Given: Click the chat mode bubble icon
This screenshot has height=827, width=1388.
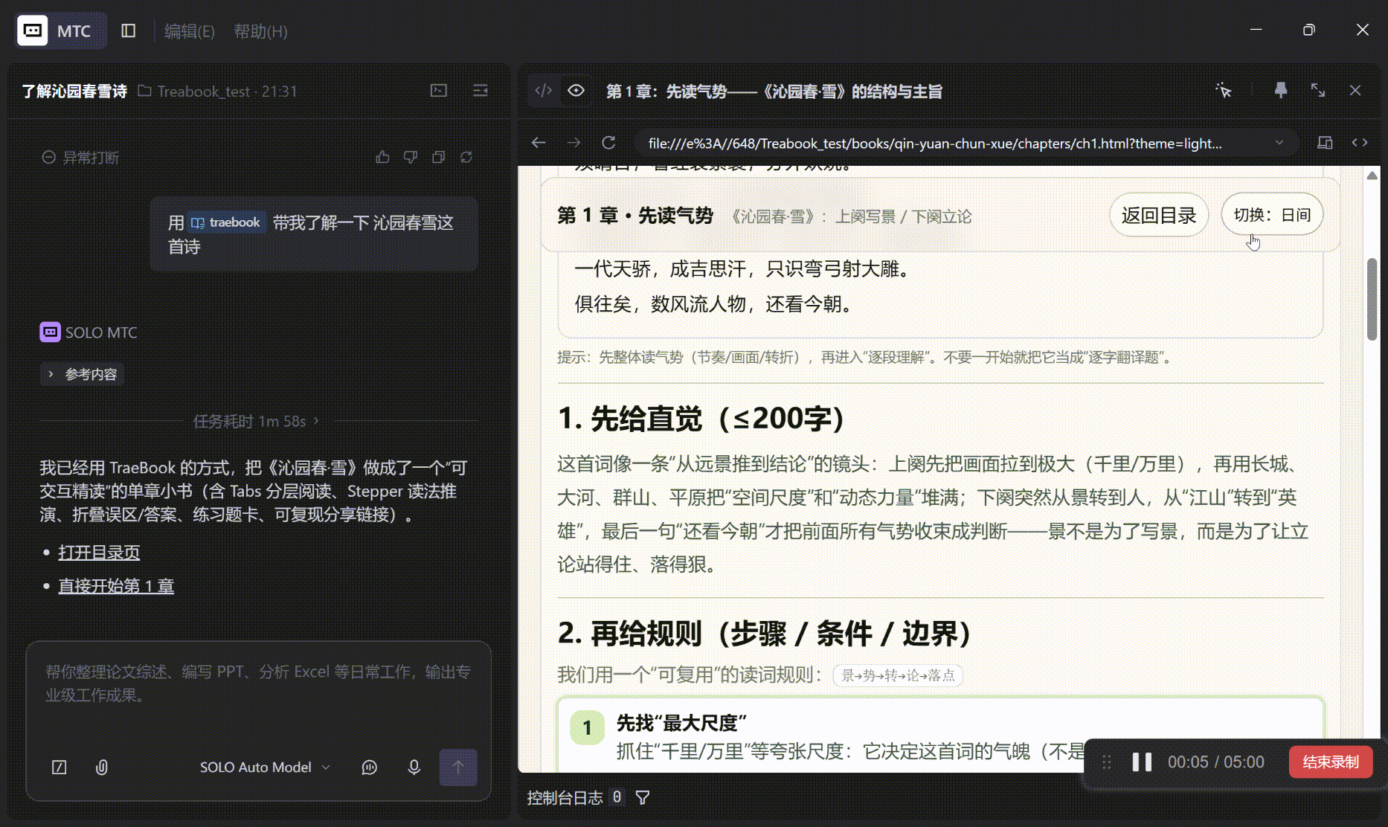Looking at the screenshot, I should 370,768.
